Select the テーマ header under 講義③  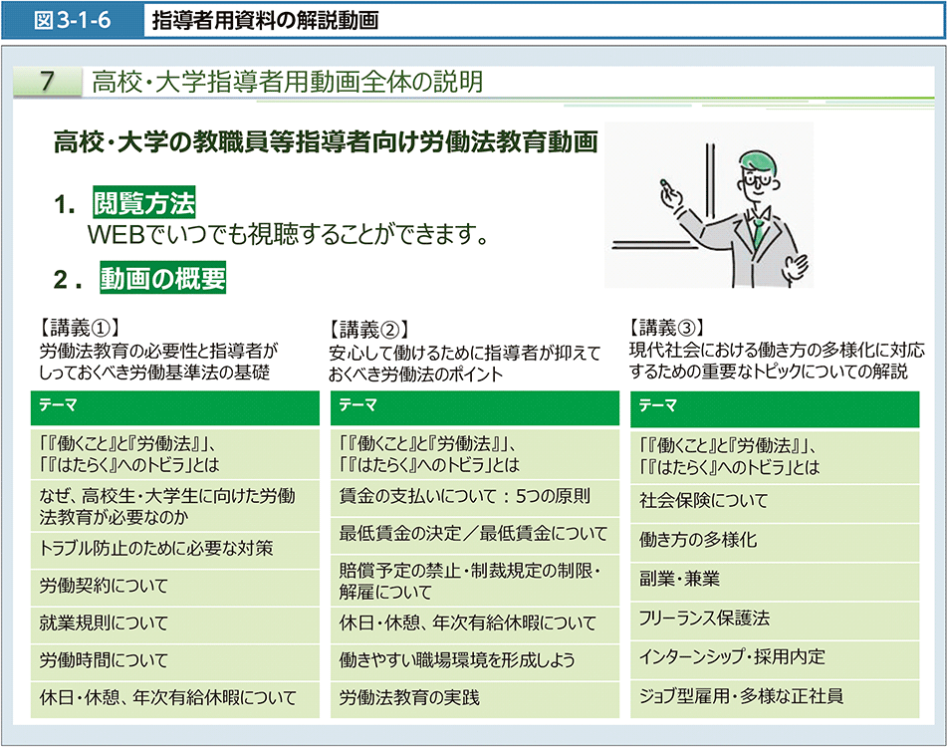(775, 405)
